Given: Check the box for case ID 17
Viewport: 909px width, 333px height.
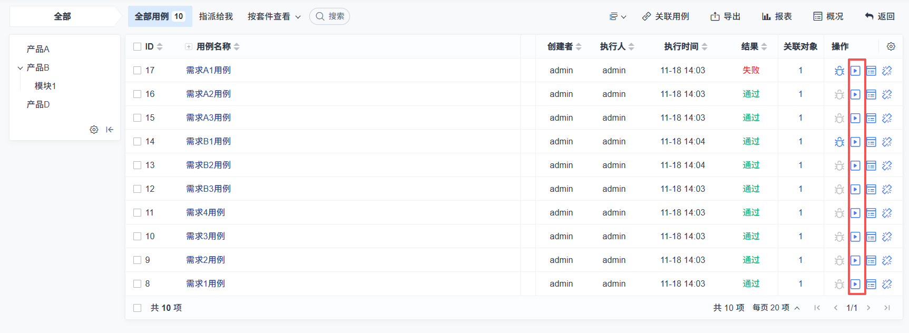Looking at the screenshot, I should [x=138, y=70].
